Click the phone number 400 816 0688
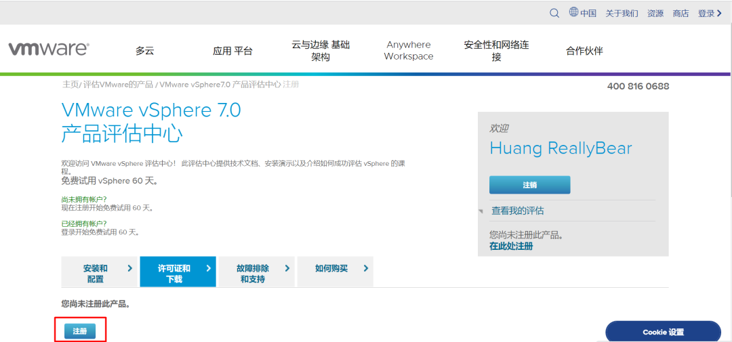This screenshot has height=342, width=732. click(638, 86)
